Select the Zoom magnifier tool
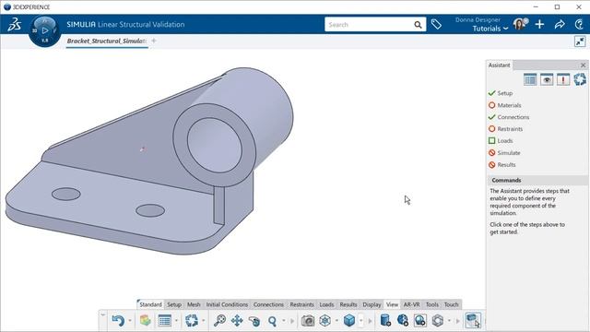The image size is (590, 332). point(272,321)
